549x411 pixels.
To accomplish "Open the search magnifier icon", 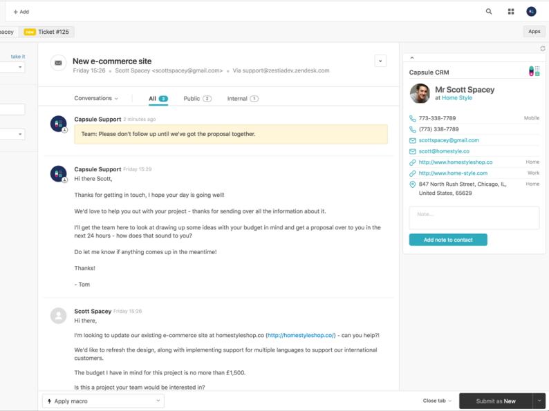I will click(x=489, y=12).
